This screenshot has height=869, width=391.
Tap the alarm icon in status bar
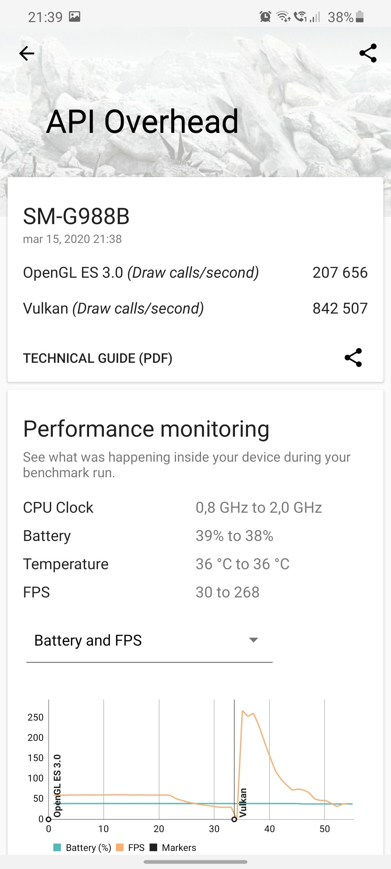click(x=265, y=17)
